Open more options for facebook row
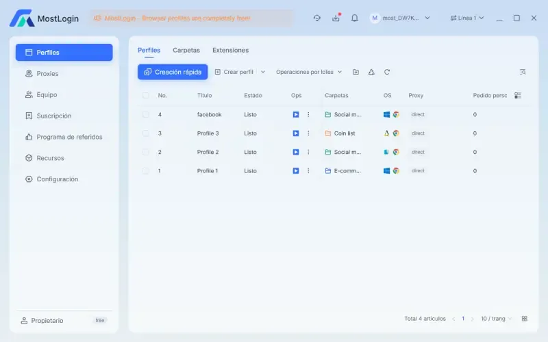This screenshot has height=342, width=548. click(x=308, y=114)
